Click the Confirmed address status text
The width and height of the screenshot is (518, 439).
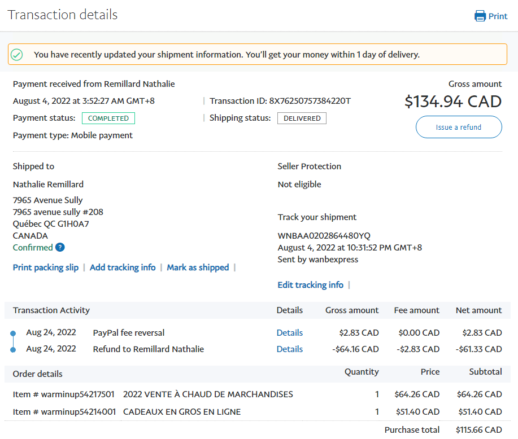coord(33,247)
